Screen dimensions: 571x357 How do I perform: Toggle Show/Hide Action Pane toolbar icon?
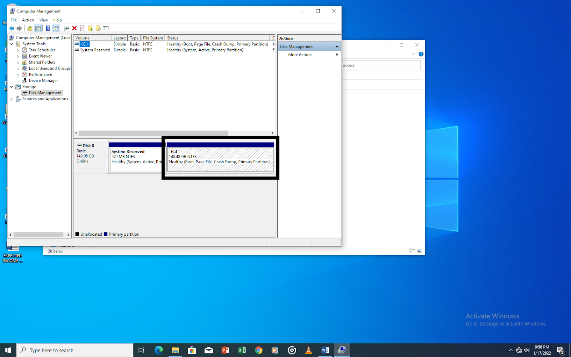[56, 28]
